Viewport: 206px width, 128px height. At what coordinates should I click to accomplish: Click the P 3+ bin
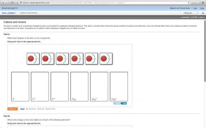[40, 87]
